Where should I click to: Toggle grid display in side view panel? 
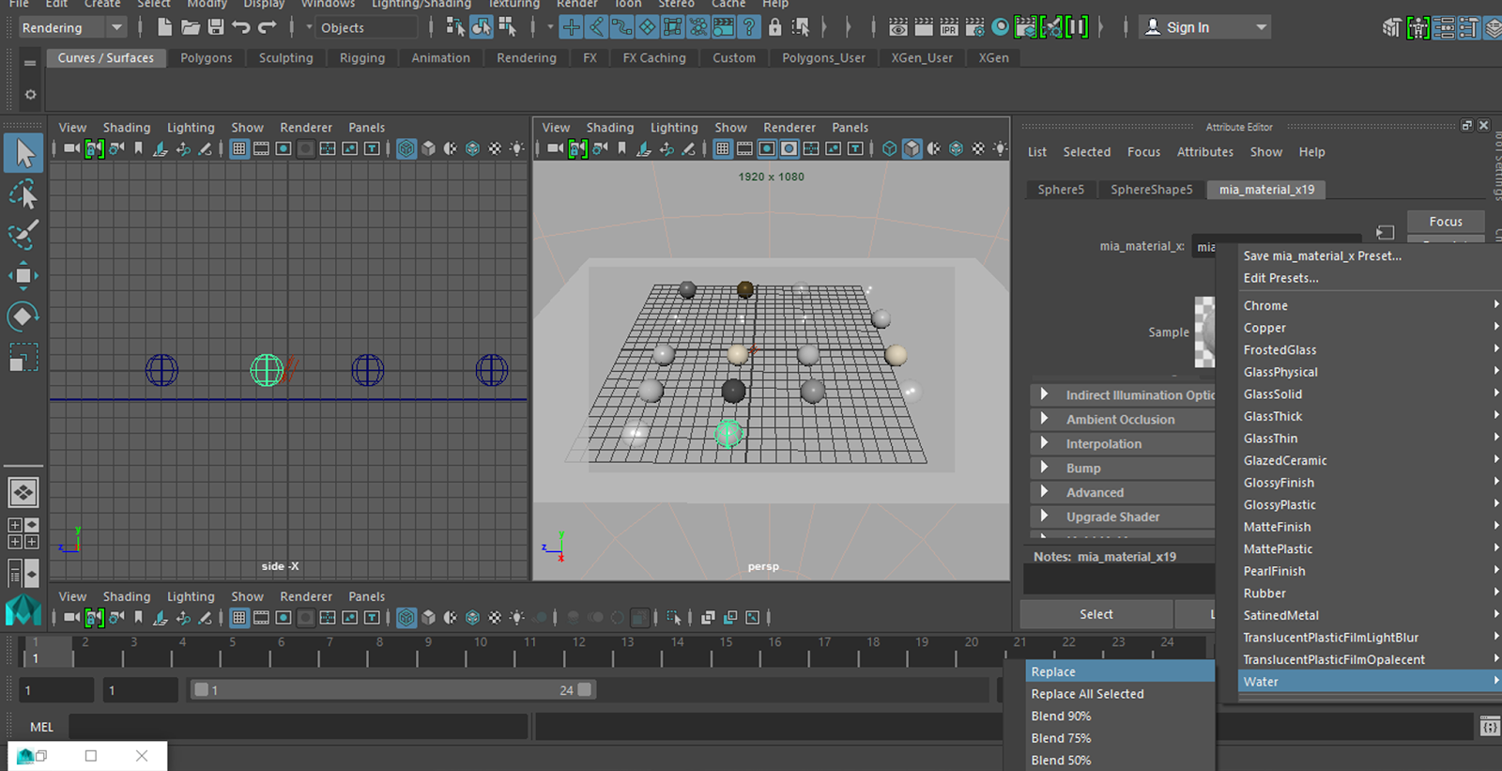point(239,148)
